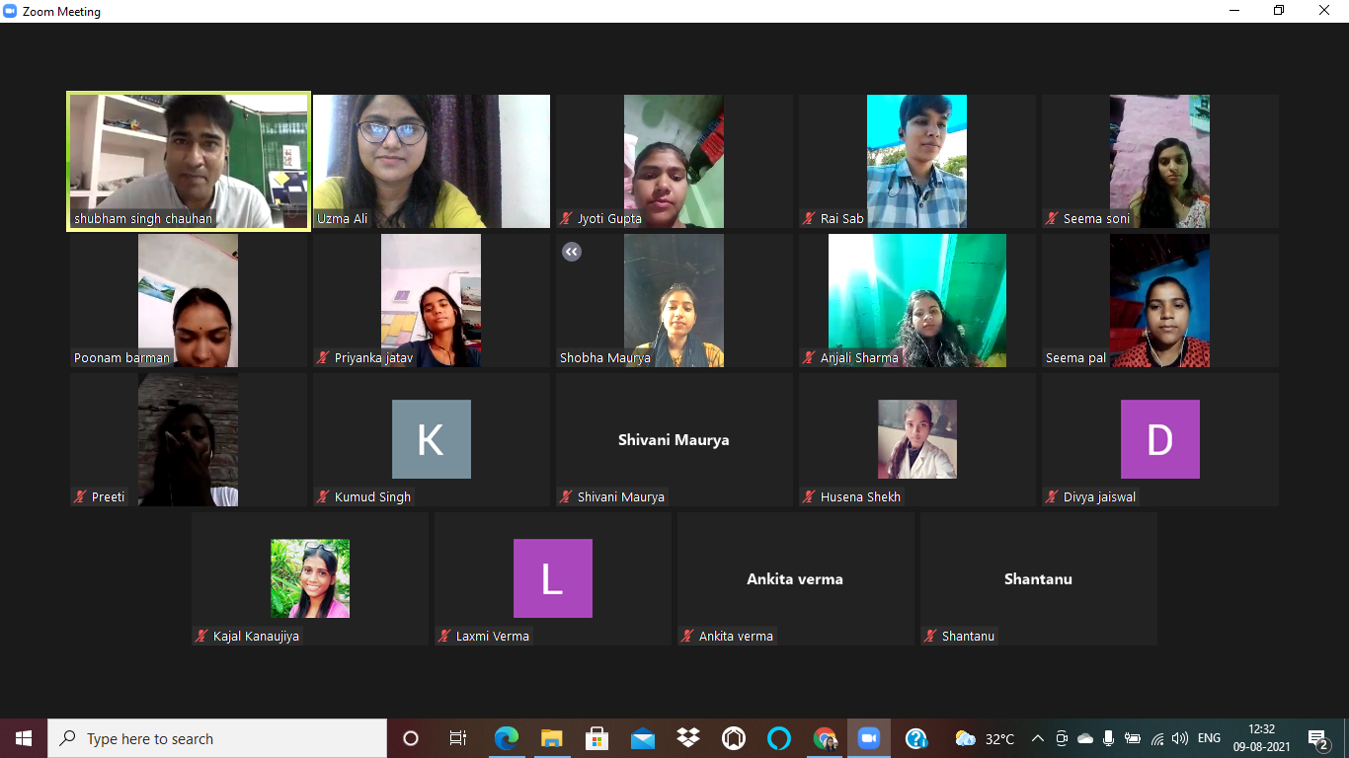
Task: Open the Windows Start menu
Action: point(24,738)
